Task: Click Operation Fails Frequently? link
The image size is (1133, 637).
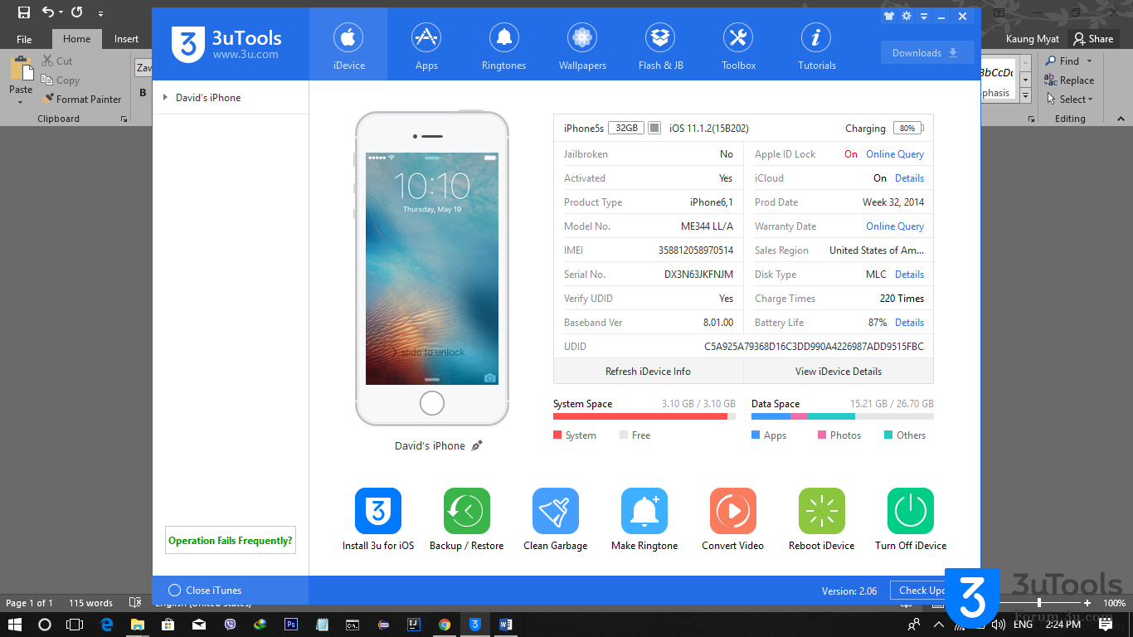Action: 231,541
